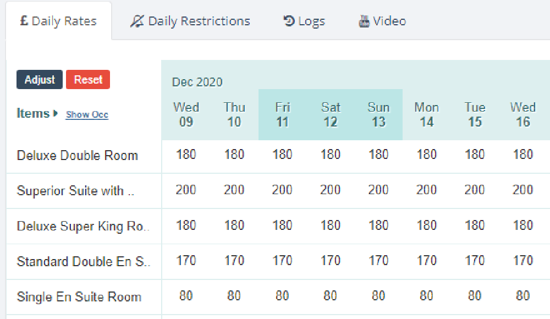
Task: Edit Deluxe Double Room rate for Wed 09
Action: coord(186,155)
